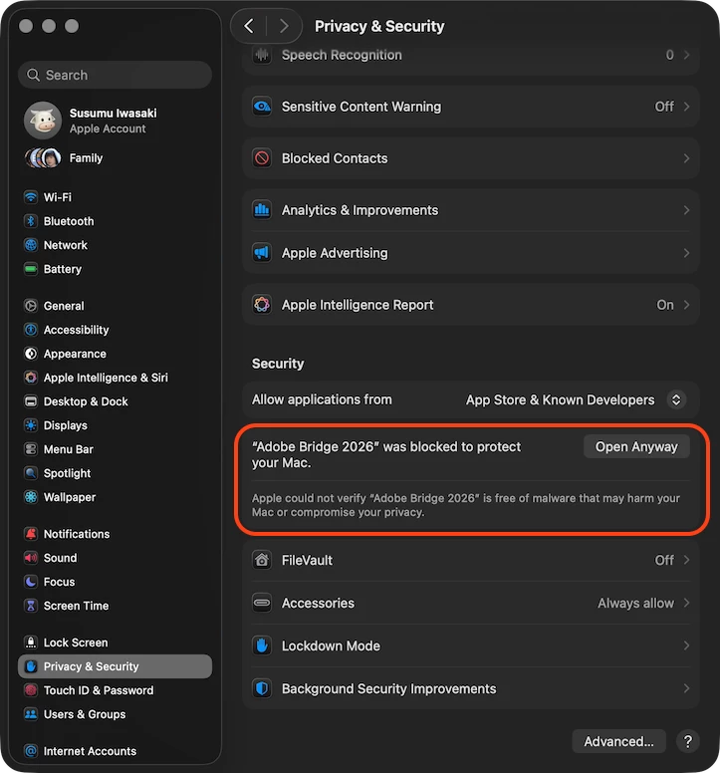
Task: Click Accessories 'Always allow' value
Action: [x=635, y=603]
